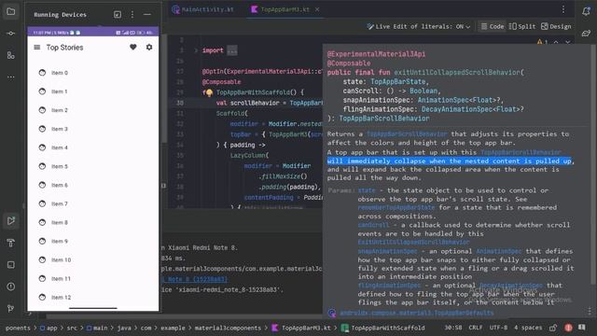
Task: Show more tool windows ellipsis in left sidebar
Action: (10, 77)
